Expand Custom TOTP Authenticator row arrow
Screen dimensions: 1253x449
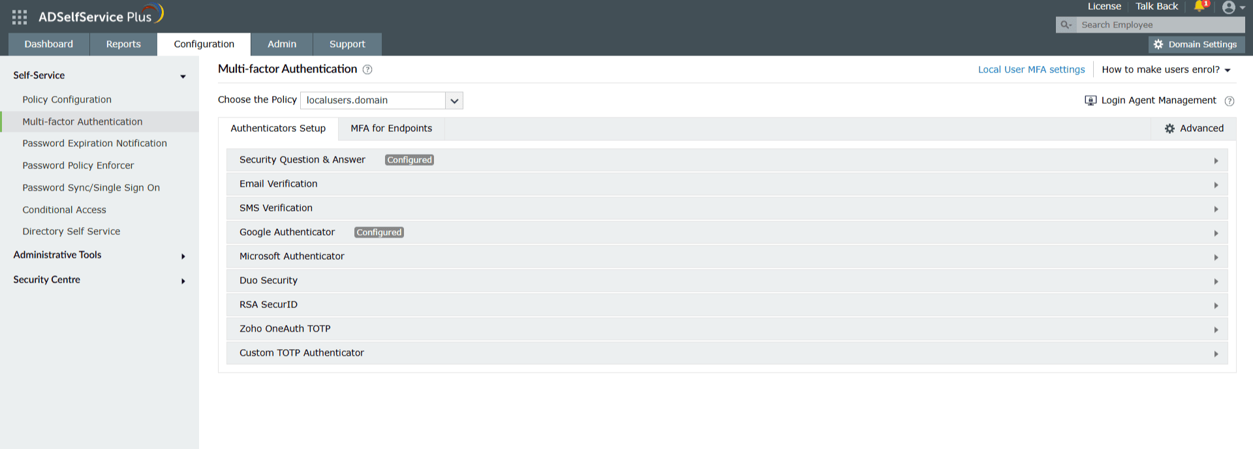[1216, 354]
